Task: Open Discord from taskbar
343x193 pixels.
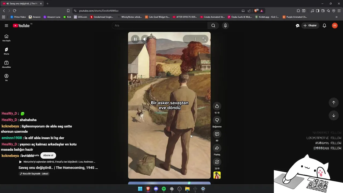Action: pos(156,189)
